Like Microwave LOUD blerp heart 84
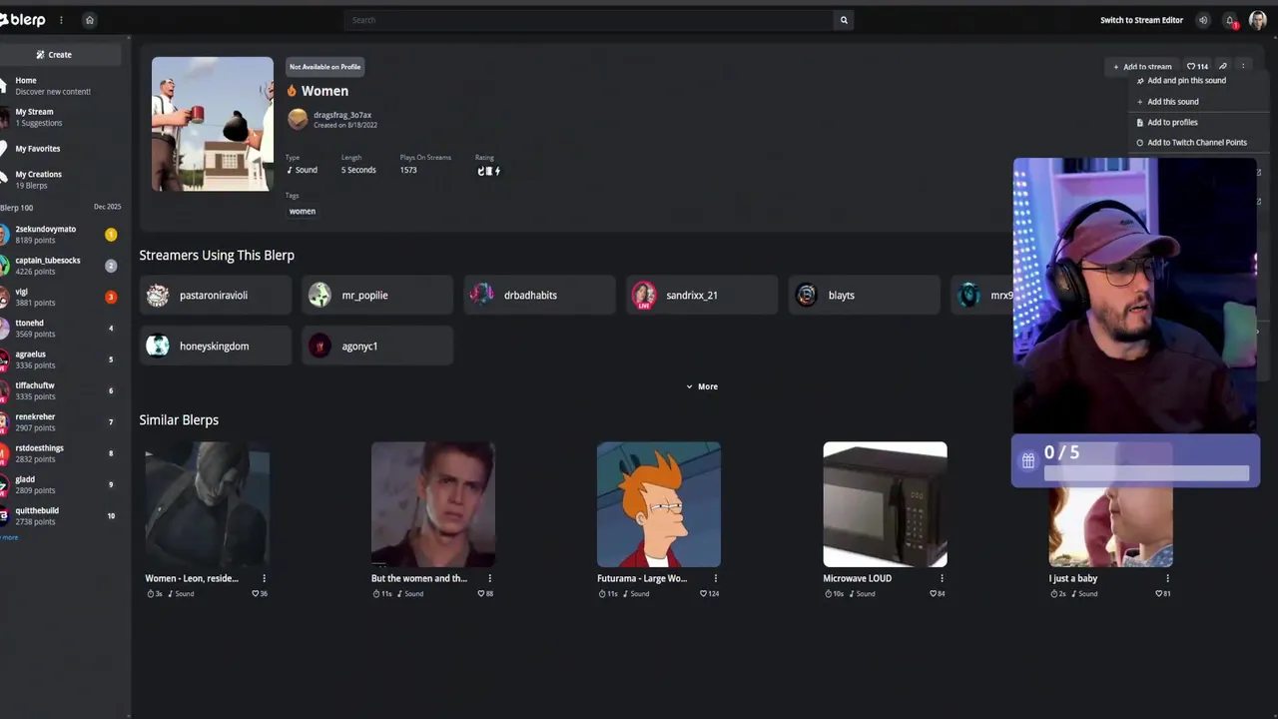The height and width of the screenshot is (719, 1278). click(937, 594)
